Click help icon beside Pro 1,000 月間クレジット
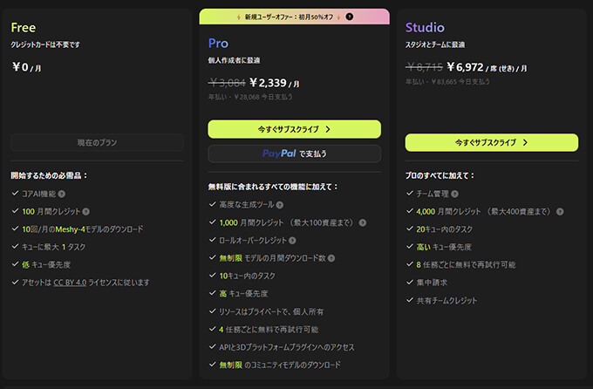 [362, 222]
